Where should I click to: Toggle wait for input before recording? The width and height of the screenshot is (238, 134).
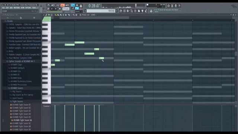pos(53,5)
